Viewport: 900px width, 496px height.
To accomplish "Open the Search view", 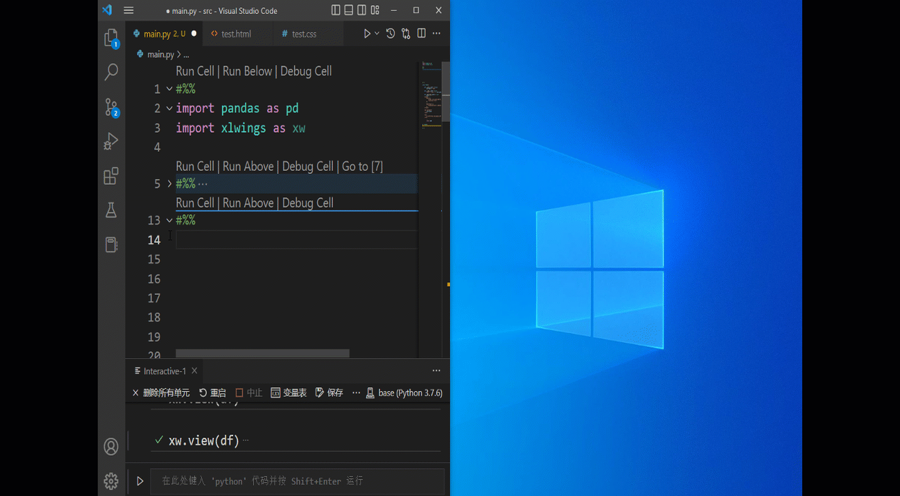I will point(111,73).
